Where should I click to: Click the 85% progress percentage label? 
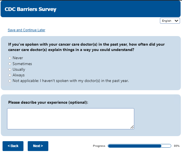177,146
